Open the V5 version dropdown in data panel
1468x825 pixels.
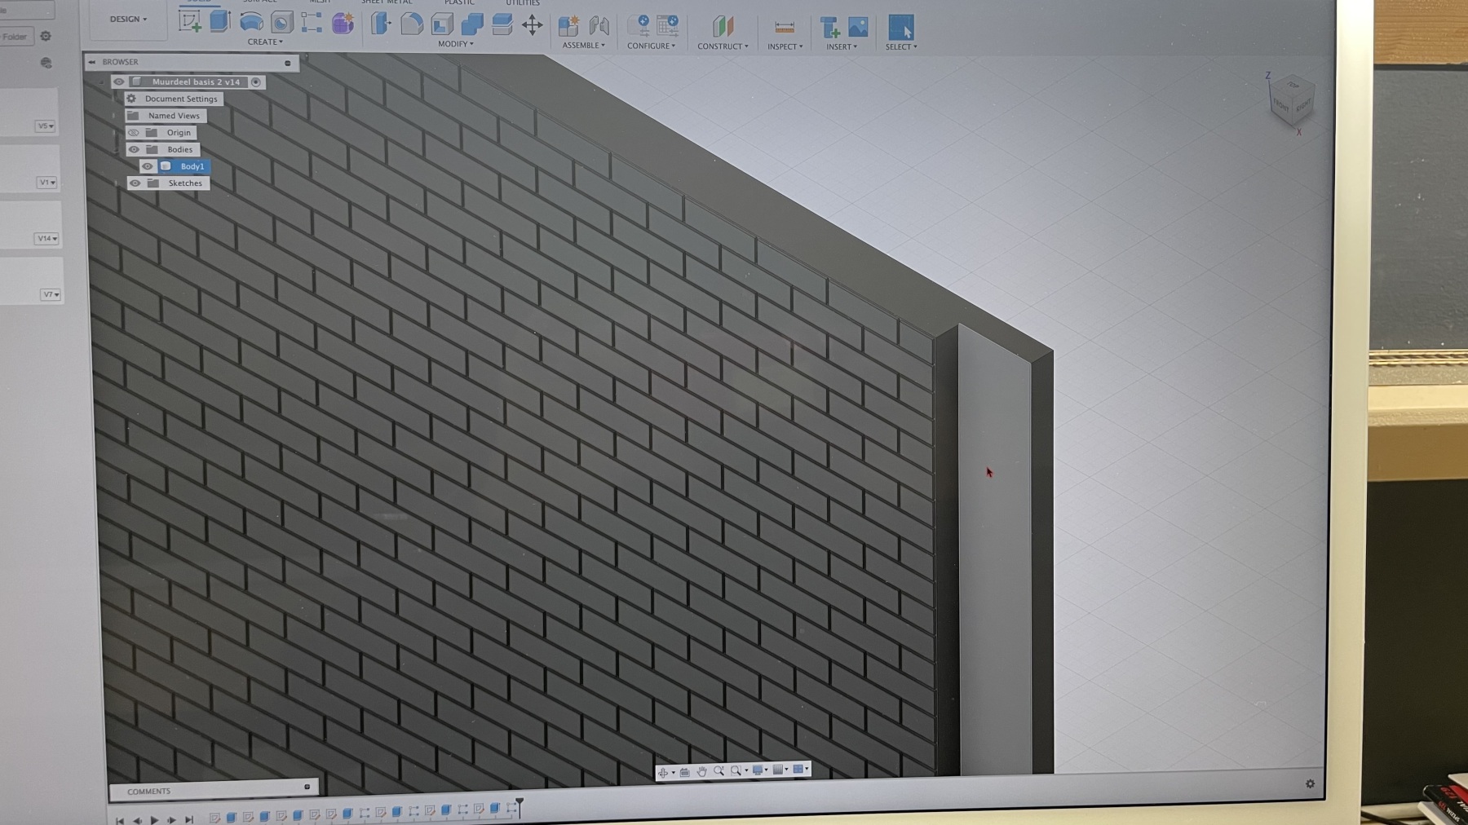tap(45, 126)
